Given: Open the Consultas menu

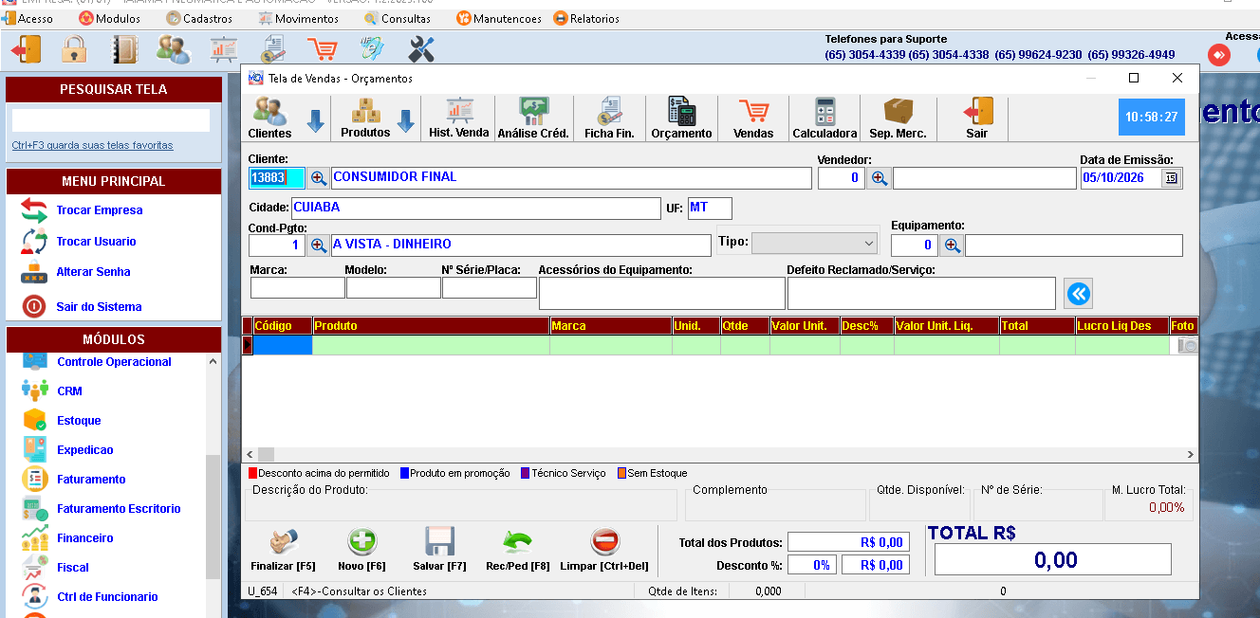Looking at the screenshot, I should pyautogui.click(x=398, y=18).
